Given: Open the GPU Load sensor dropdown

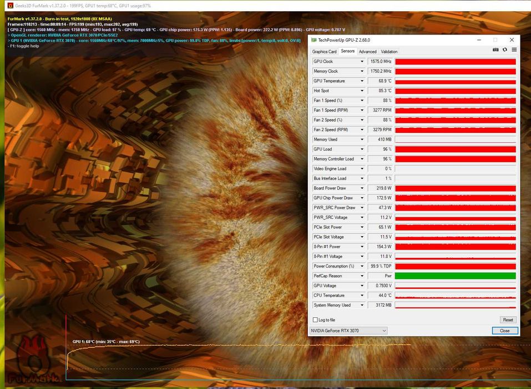Looking at the screenshot, I should [x=362, y=149].
